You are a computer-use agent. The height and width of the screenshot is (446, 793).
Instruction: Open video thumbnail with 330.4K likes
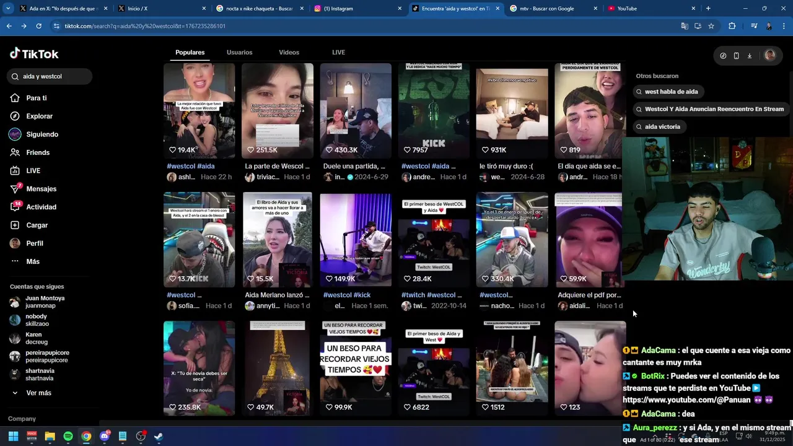pos(512,240)
